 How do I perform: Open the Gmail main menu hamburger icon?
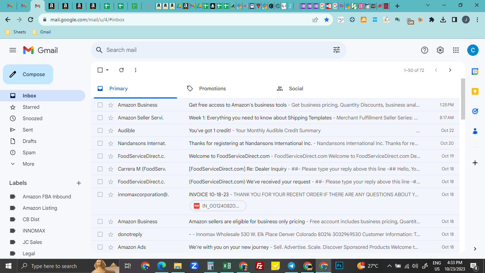[13, 50]
